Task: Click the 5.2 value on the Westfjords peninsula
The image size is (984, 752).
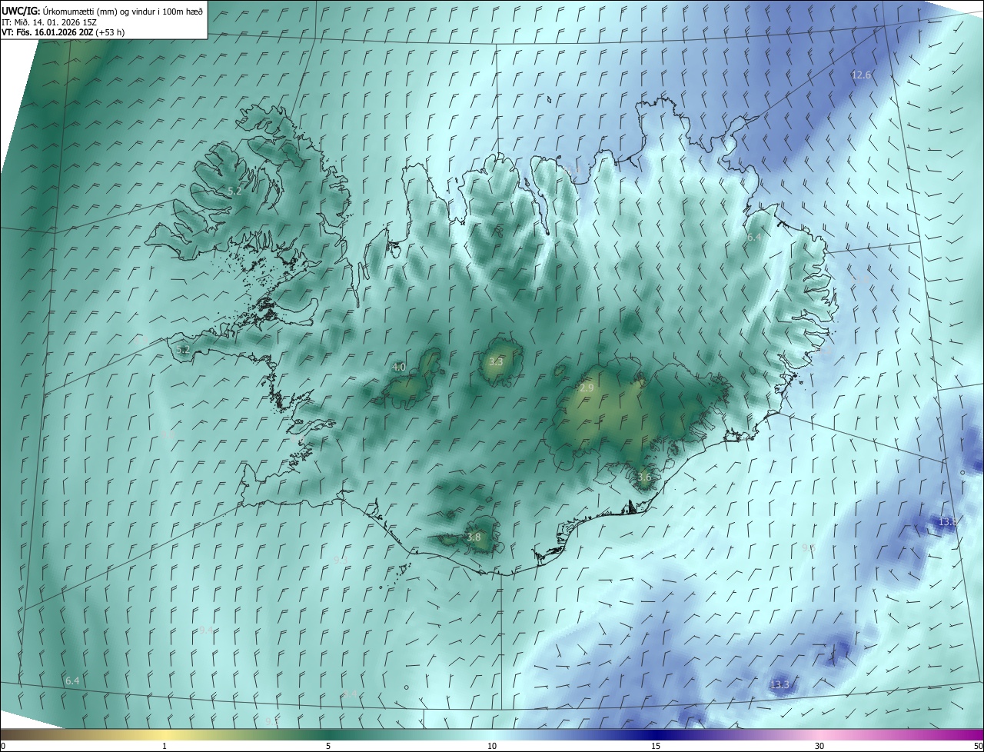Action: (234, 191)
